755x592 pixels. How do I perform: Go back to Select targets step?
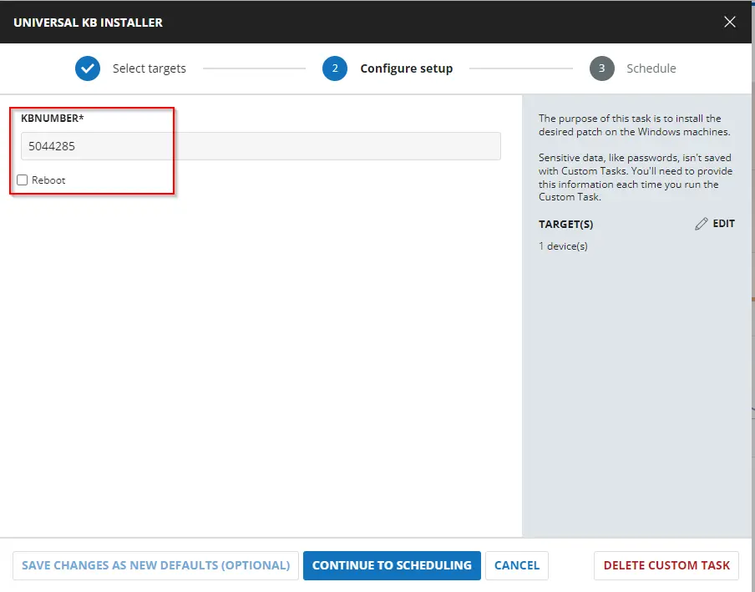[x=149, y=68]
